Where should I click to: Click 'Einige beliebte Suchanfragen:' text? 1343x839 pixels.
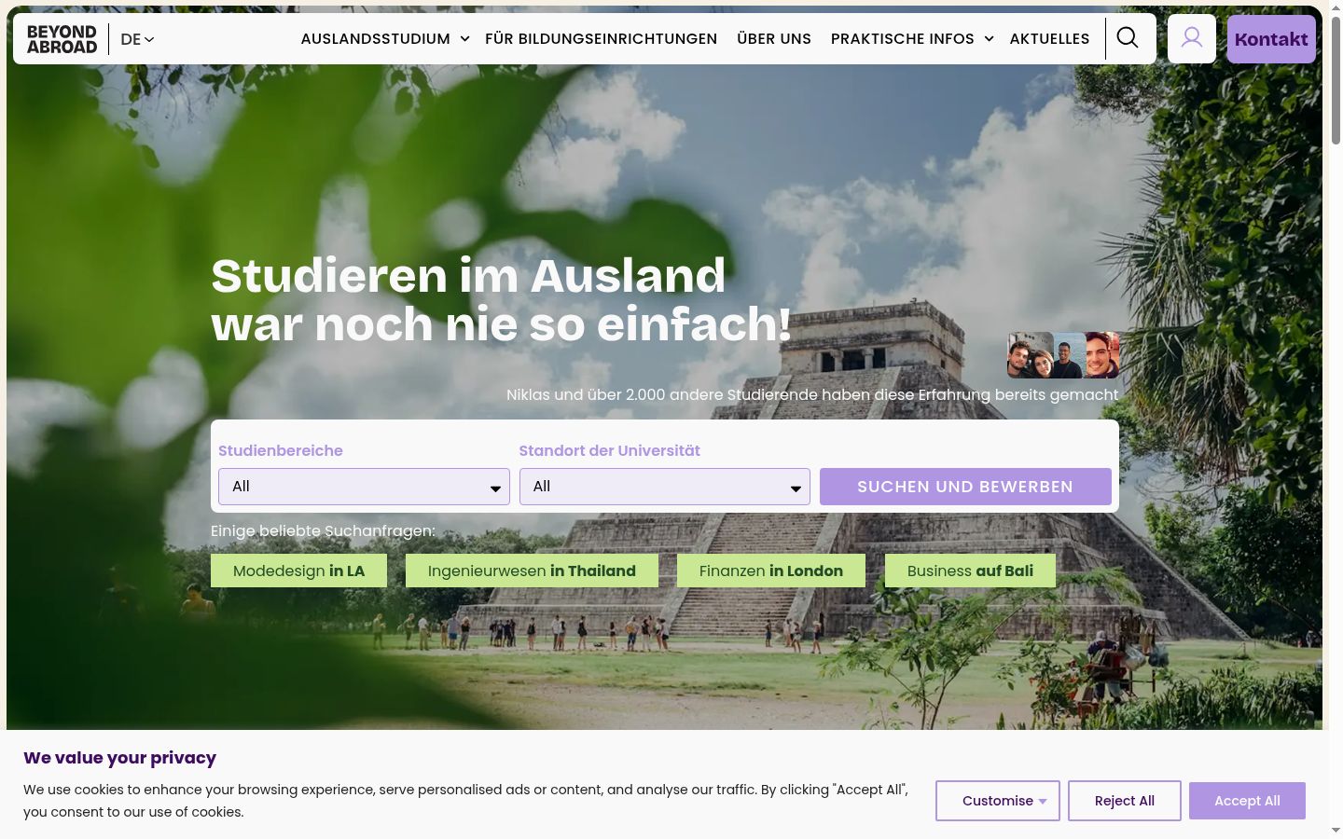tap(323, 530)
